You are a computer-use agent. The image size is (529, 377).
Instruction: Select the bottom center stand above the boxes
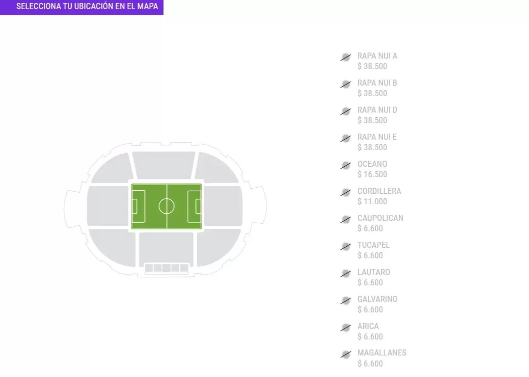click(x=166, y=248)
